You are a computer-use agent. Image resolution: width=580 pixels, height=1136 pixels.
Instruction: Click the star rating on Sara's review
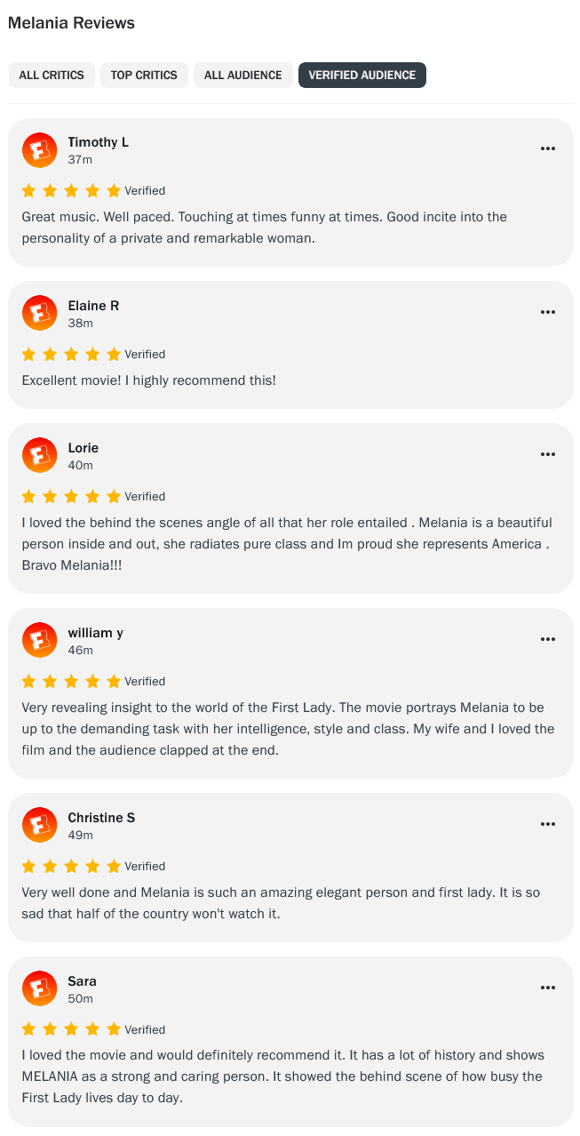(x=71, y=1029)
